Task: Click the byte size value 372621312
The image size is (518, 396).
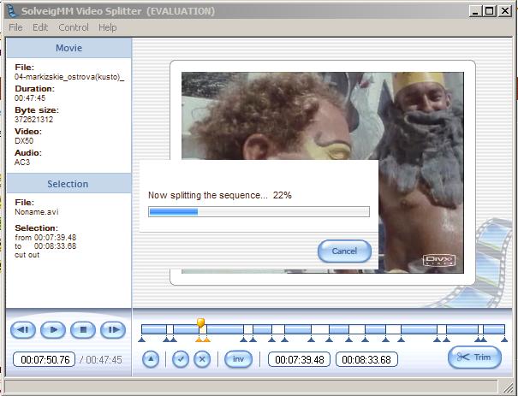Action: (33, 120)
